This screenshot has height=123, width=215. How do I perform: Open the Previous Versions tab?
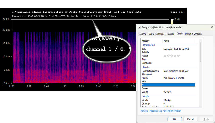[193, 34]
